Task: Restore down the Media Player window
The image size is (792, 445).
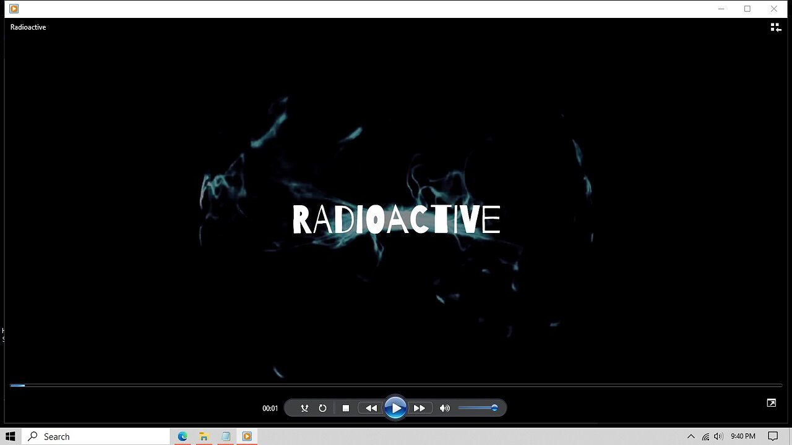Action: point(747,9)
